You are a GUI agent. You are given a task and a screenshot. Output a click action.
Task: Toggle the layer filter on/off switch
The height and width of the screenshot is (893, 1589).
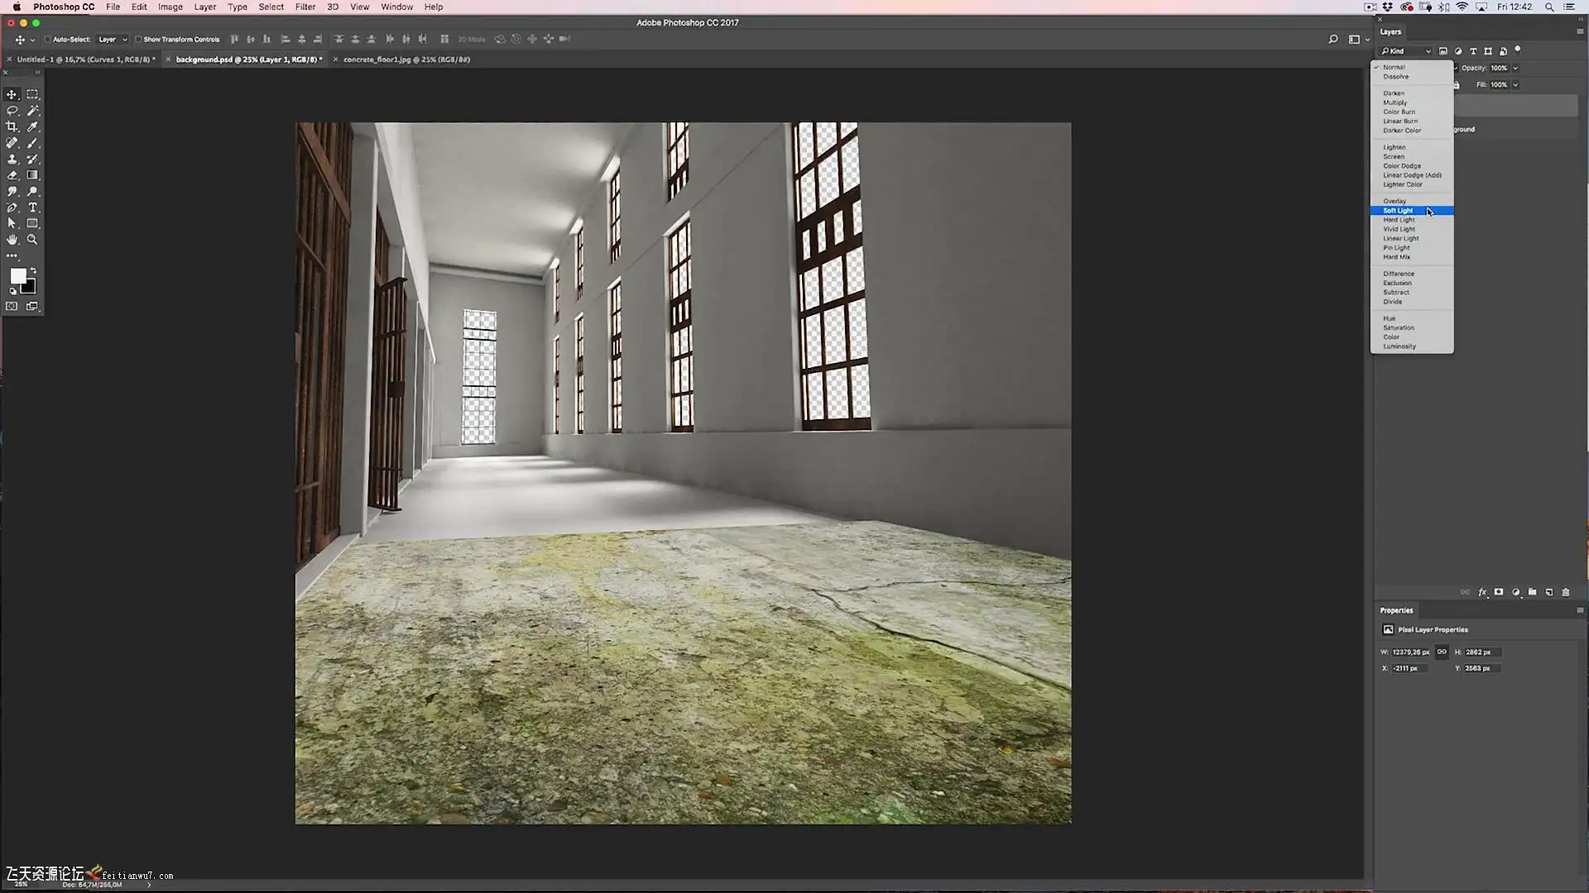click(x=1518, y=50)
